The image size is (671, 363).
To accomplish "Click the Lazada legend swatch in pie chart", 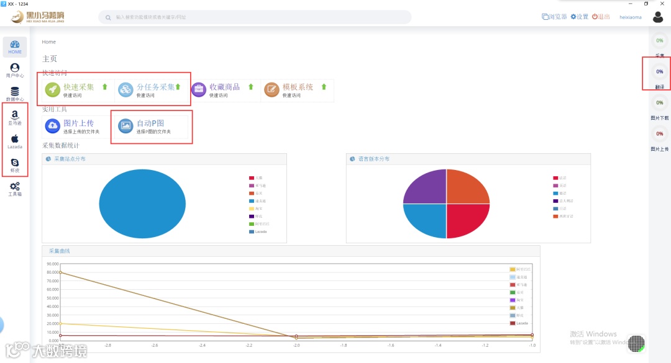I will (252, 231).
